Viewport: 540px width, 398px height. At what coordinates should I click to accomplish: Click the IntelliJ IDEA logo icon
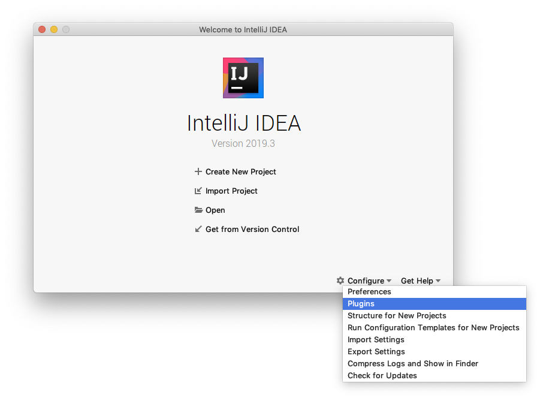click(243, 78)
